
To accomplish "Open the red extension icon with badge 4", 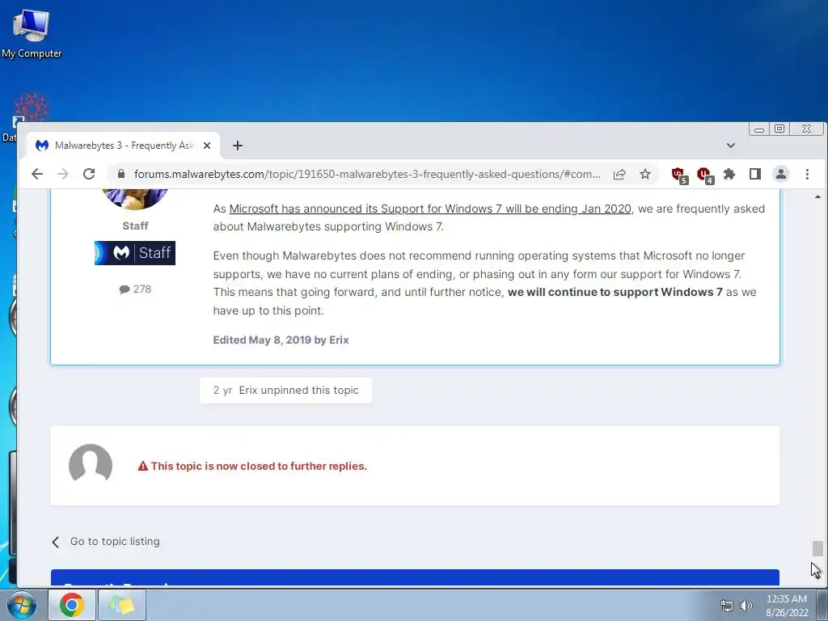I will 705,175.
